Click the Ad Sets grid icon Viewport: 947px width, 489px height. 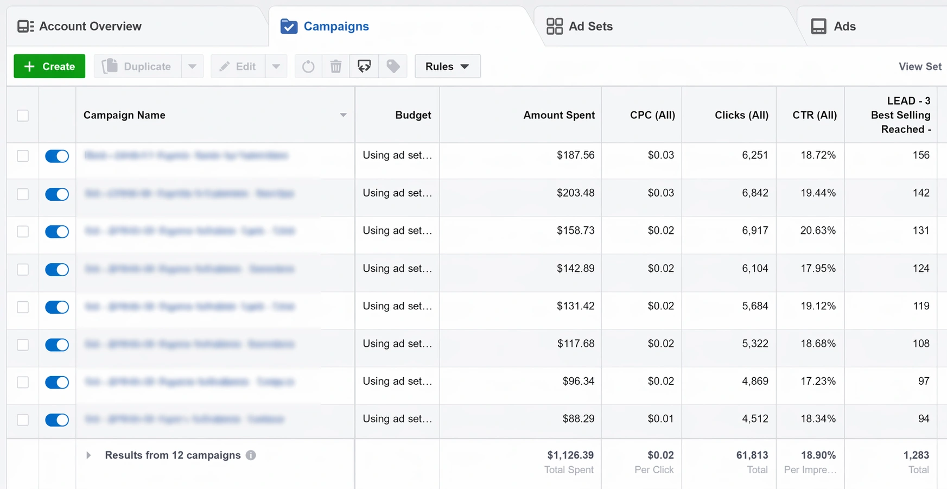tap(554, 26)
